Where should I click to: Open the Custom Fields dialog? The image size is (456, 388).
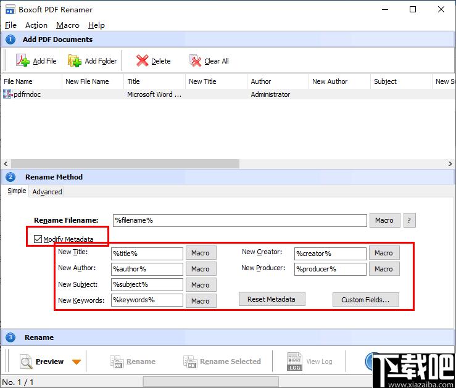[x=365, y=300]
